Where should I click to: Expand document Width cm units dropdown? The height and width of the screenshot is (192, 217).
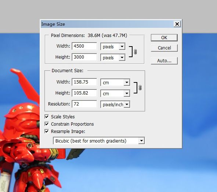tap(115, 82)
